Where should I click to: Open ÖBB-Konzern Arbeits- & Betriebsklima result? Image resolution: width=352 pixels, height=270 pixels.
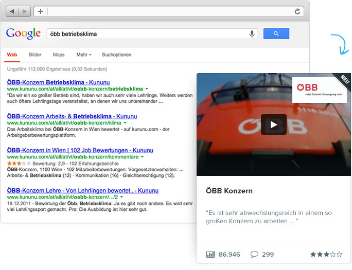coord(72,116)
